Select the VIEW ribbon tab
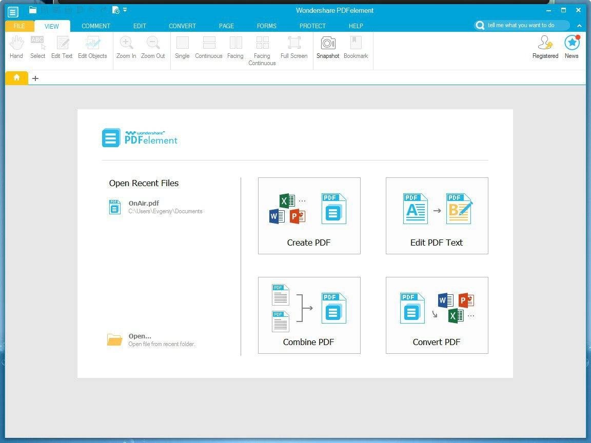Screen dimensions: 591x443 coord(52,26)
